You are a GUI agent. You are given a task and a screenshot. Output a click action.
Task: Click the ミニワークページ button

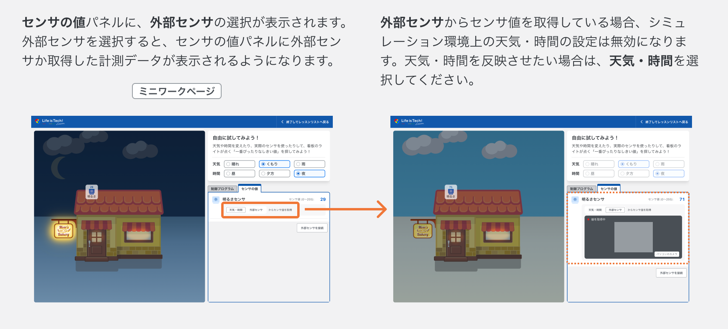point(176,91)
